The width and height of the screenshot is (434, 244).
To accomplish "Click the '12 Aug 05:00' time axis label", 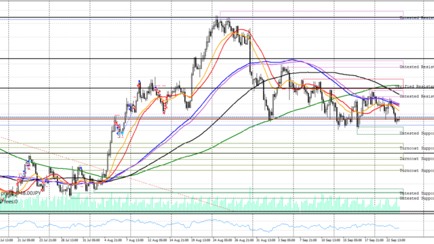I will click(x=157, y=240).
